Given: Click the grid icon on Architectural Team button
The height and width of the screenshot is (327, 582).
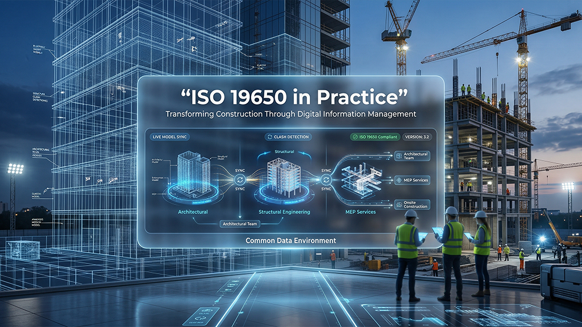Looking at the screenshot, I should (x=399, y=156).
